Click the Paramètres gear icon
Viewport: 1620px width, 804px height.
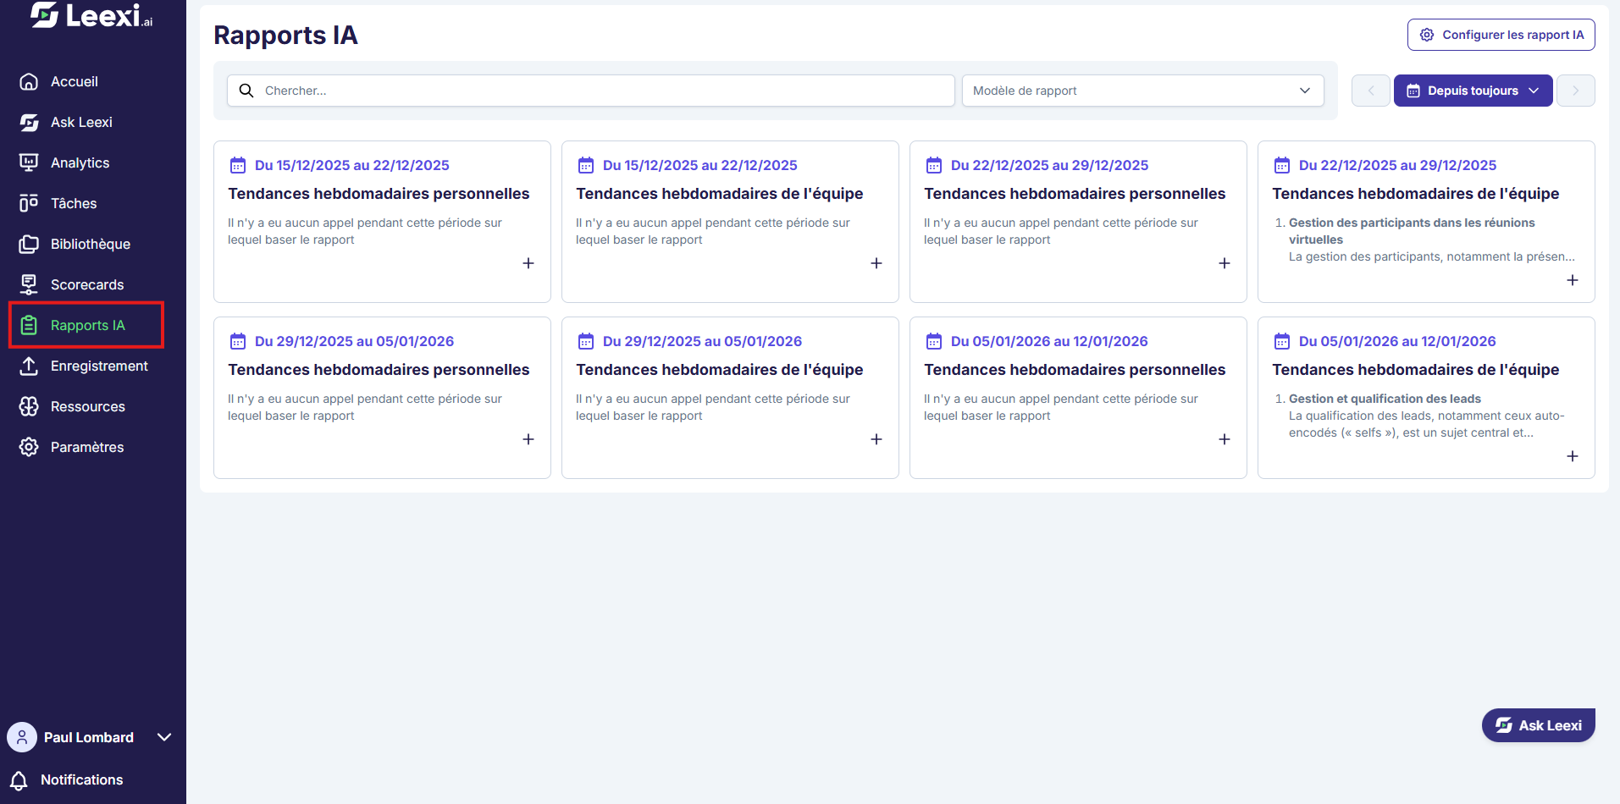click(x=29, y=447)
